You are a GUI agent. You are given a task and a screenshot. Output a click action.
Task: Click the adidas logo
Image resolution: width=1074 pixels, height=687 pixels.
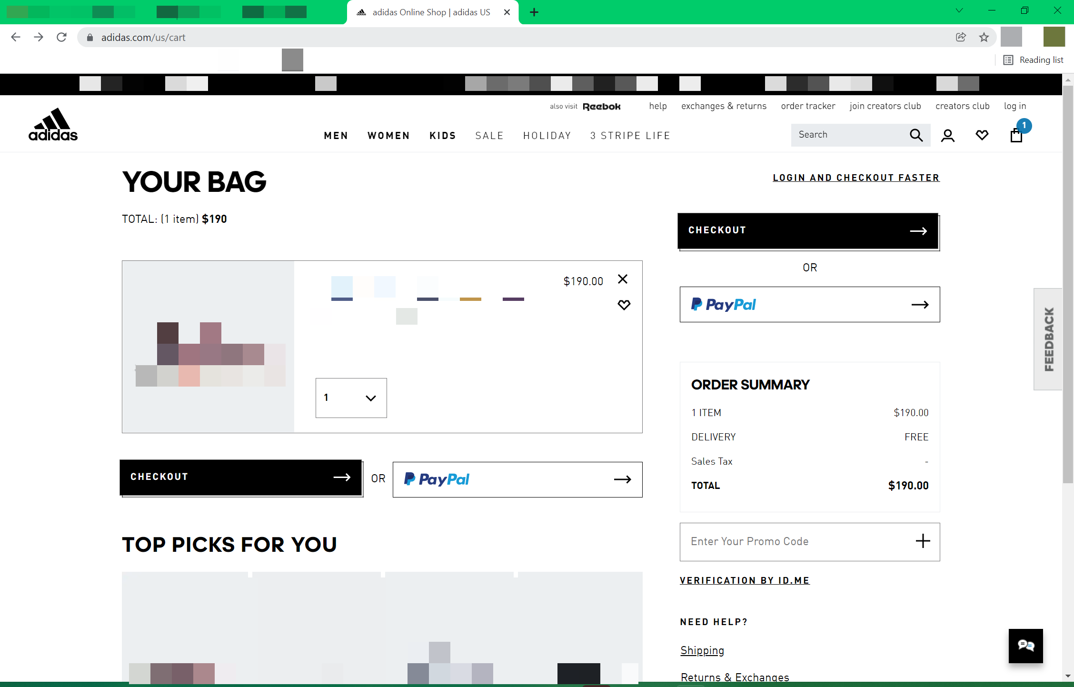pos(53,125)
